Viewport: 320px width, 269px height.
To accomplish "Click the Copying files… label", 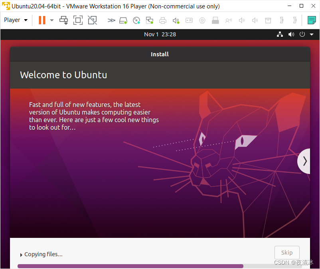I will (43, 254).
